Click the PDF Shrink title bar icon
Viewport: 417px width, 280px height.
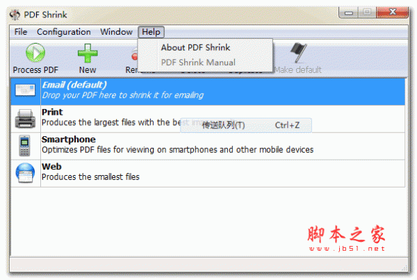click(15, 15)
